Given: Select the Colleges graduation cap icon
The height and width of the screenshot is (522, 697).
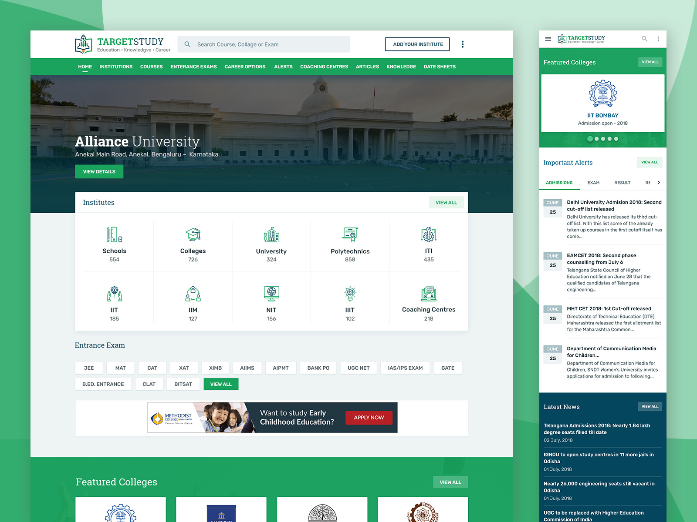Looking at the screenshot, I should click(x=193, y=235).
